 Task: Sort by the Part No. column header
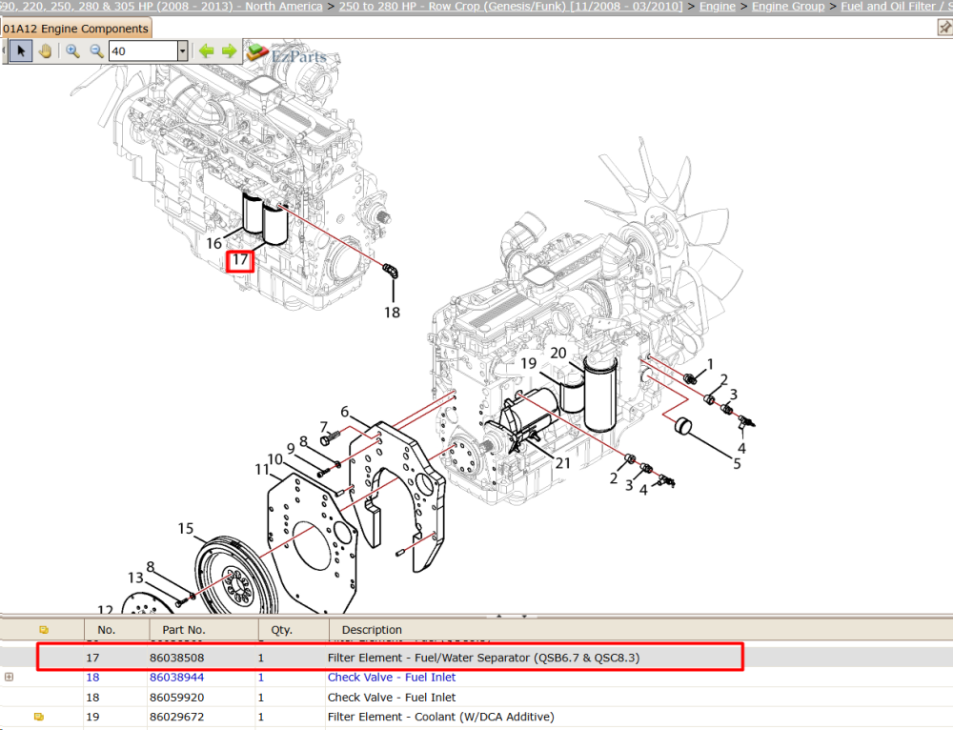184,630
